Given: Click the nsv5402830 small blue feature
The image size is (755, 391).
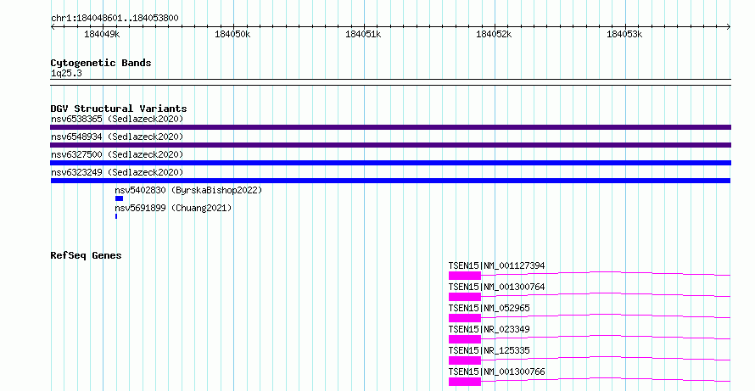Looking at the screenshot, I should [119, 198].
